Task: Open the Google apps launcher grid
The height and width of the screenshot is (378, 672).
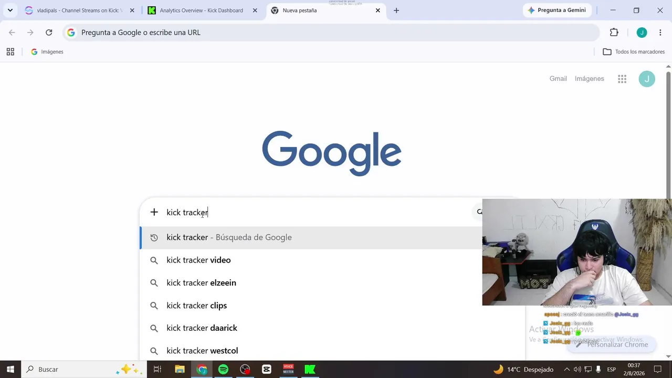Action: click(x=622, y=79)
